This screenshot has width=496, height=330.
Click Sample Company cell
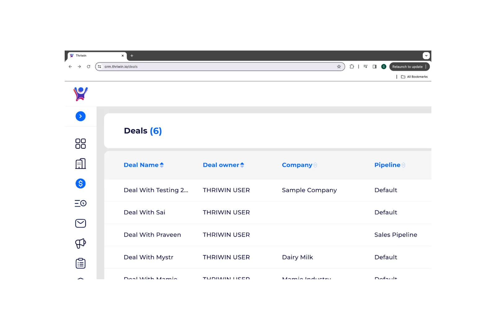tap(309, 190)
